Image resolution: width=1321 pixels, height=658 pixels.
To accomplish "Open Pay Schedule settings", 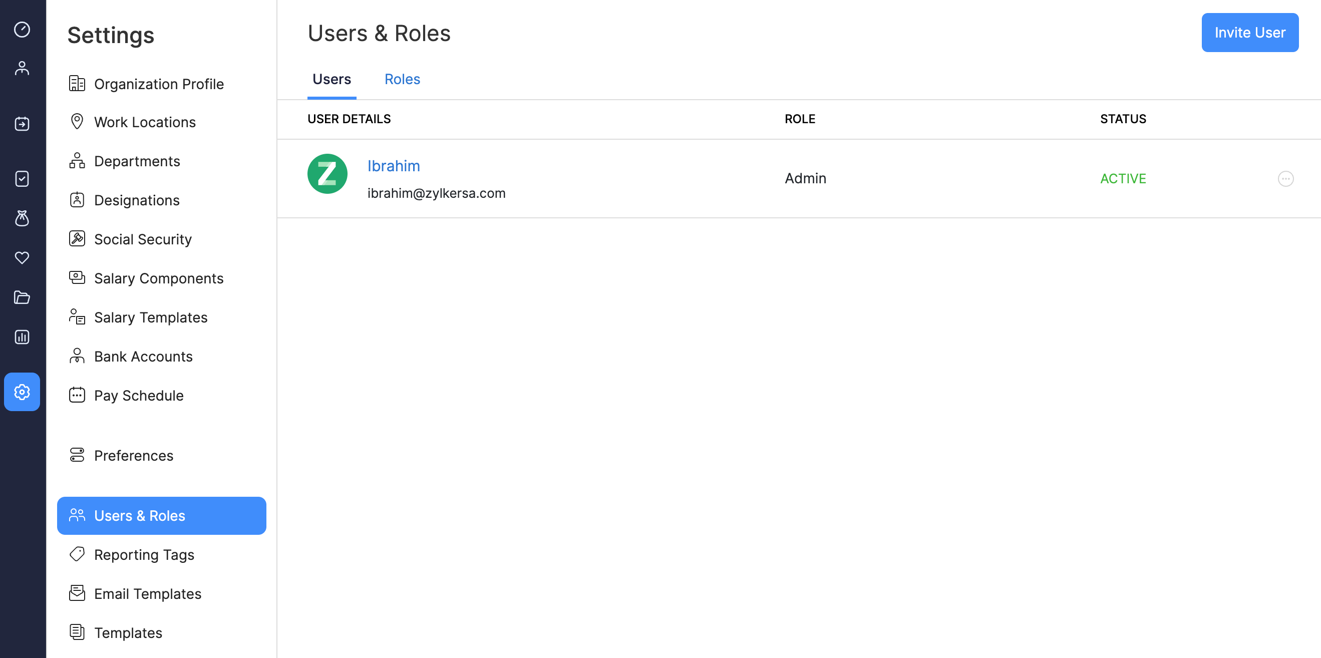I will pyautogui.click(x=138, y=395).
